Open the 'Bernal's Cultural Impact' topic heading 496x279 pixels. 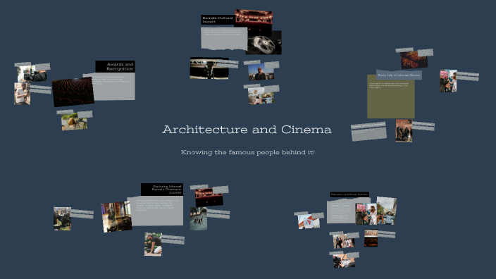tap(218, 20)
